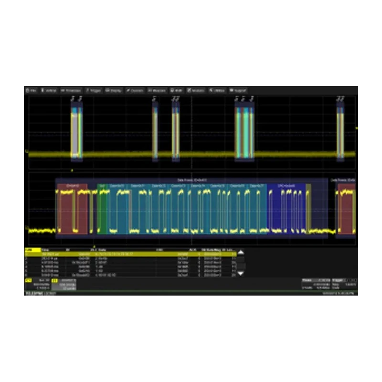Open the File menu
382x382 pixels.
31,90
